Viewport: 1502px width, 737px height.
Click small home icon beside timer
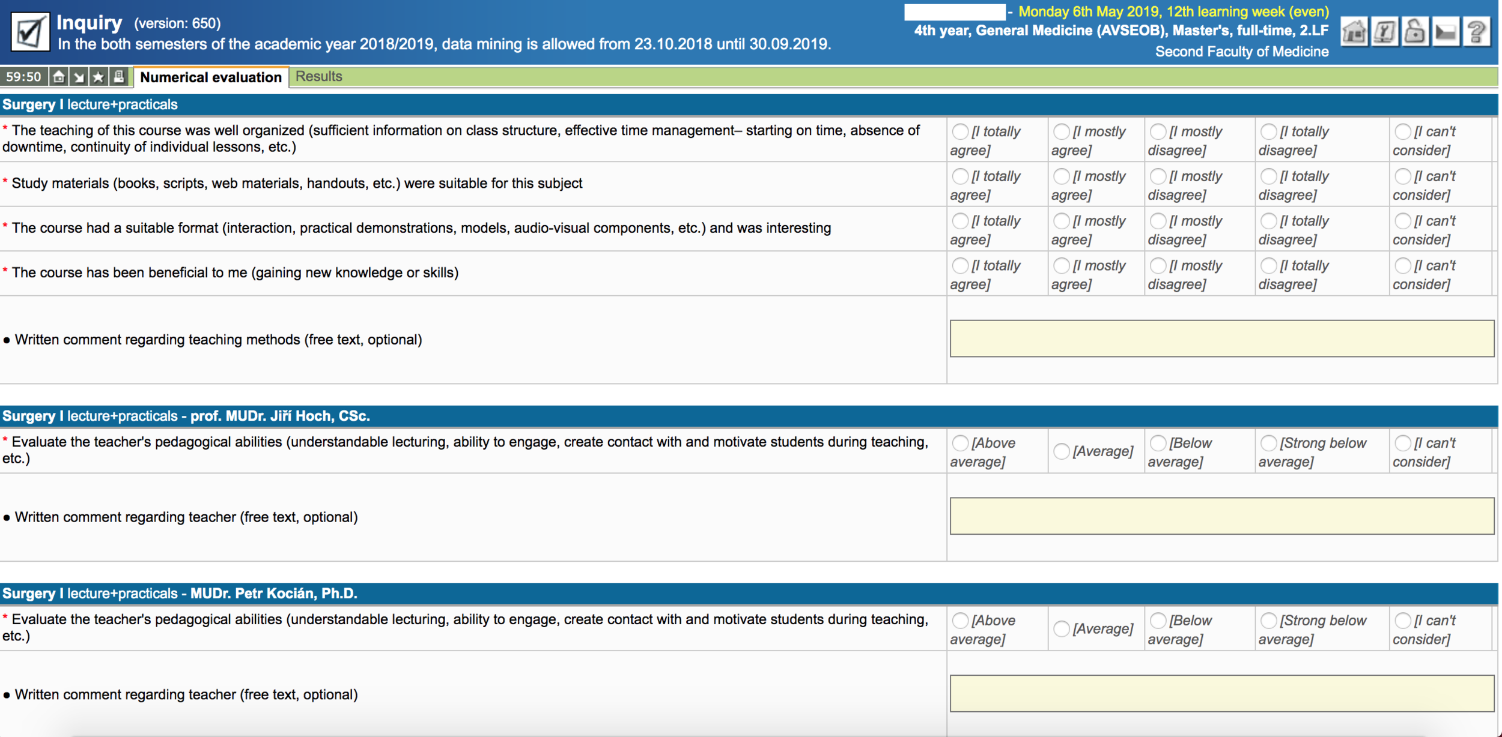(59, 77)
